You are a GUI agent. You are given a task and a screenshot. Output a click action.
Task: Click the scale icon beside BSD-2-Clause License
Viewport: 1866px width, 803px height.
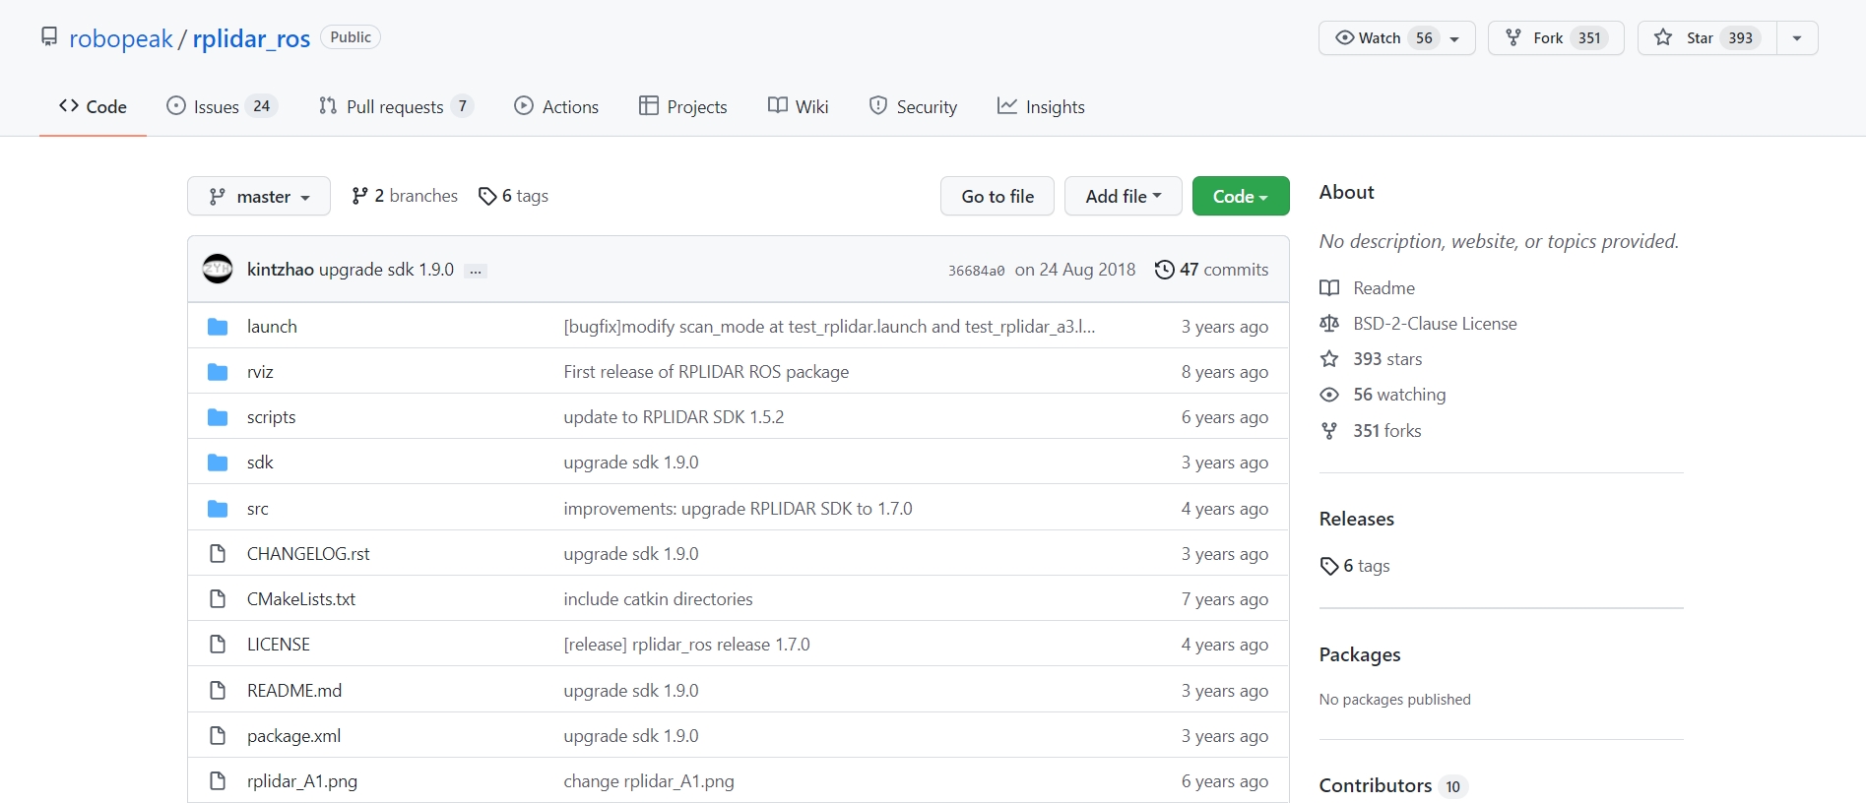coord(1329,324)
